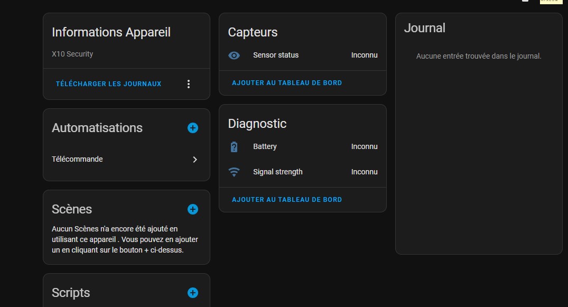Click the Inconnu value for Sensor status
568x307 pixels.
[364, 55]
